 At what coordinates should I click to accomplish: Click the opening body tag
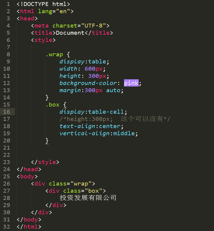tap(27, 177)
